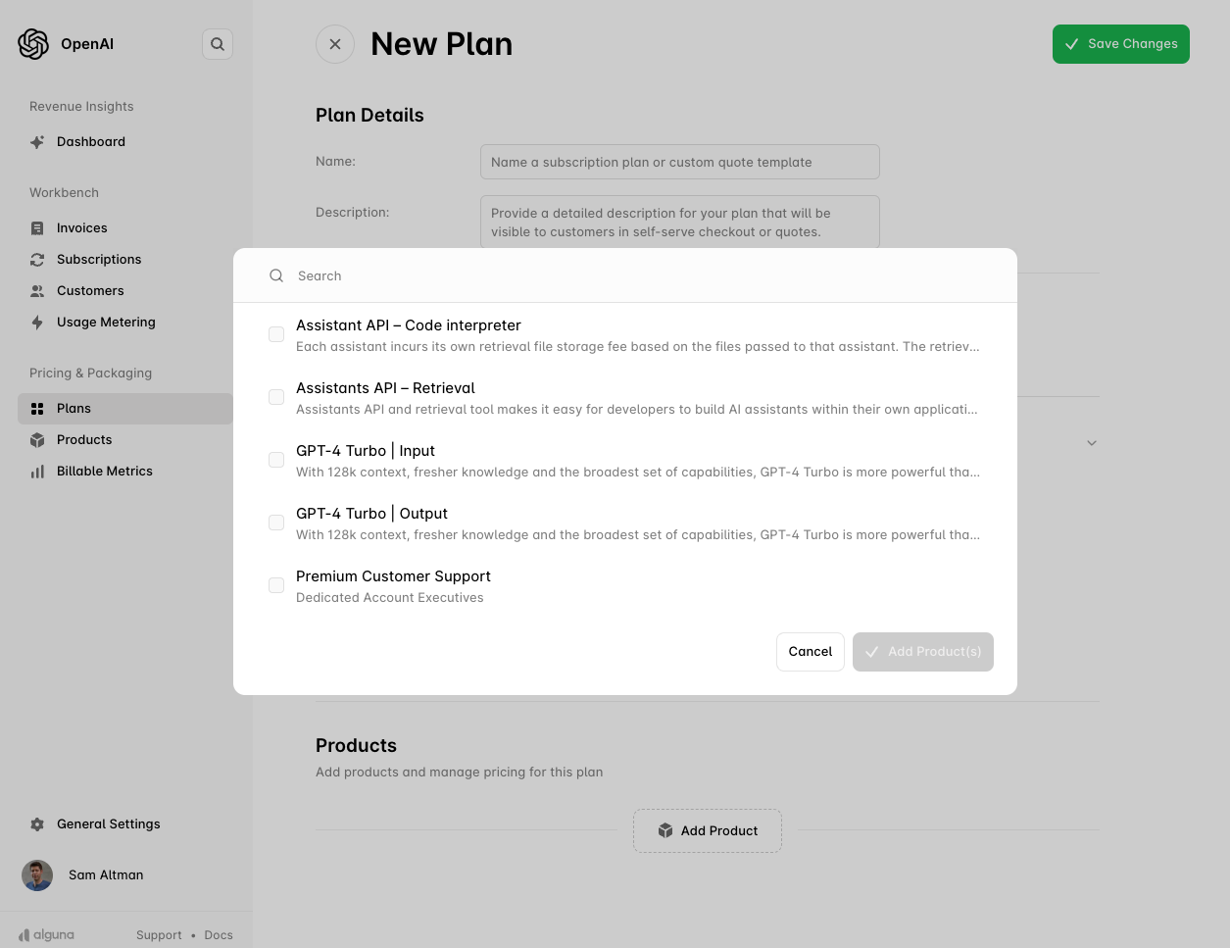Open the Docs link
This screenshot has height=948, width=1230.
218,934
